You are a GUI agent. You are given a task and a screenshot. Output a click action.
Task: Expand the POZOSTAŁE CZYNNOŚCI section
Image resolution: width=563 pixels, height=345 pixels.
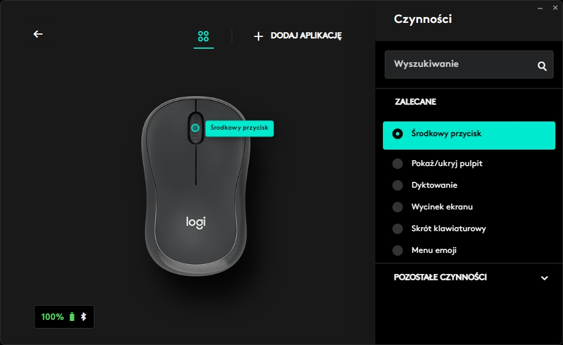[469, 277]
